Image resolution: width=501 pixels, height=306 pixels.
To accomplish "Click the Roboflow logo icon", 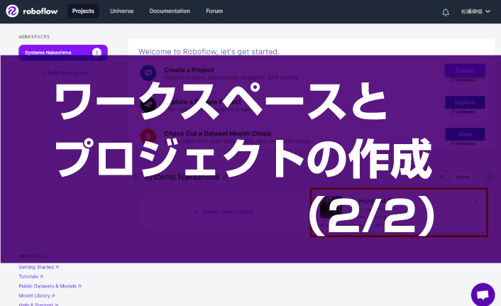I will point(12,11).
